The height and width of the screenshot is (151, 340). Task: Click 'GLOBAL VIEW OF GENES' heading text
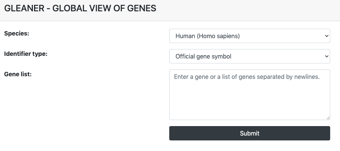104,8
